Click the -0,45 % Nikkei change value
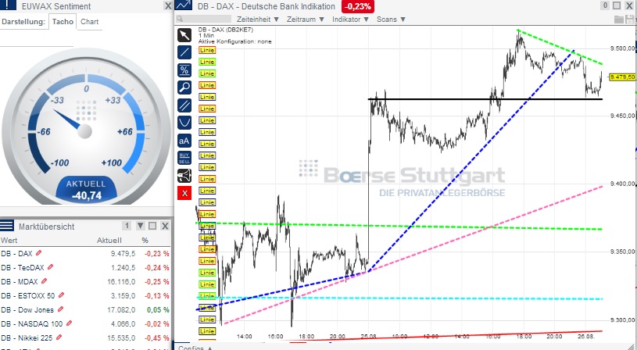 pyautogui.click(x=157, y=337)
